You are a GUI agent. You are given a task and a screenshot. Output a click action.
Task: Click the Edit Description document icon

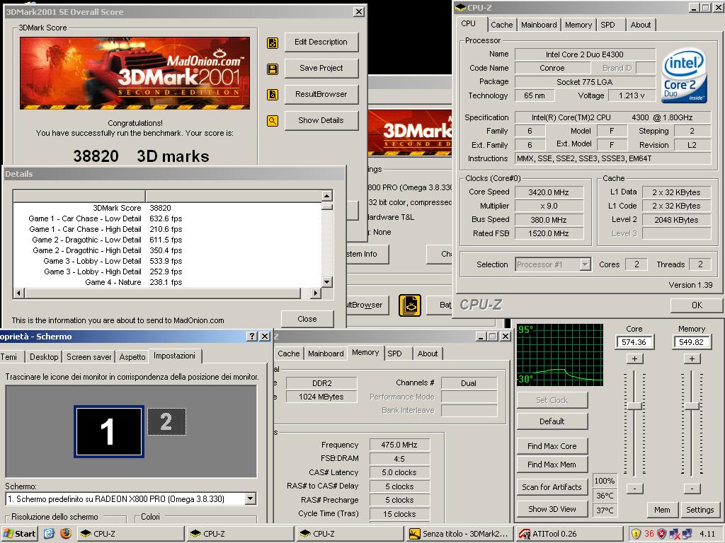pos(273,43)
